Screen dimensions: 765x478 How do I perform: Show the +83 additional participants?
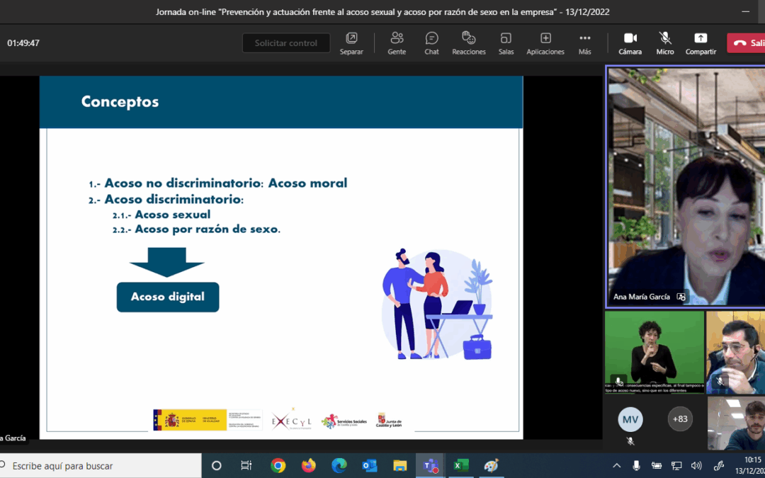[x=680, y=419]
